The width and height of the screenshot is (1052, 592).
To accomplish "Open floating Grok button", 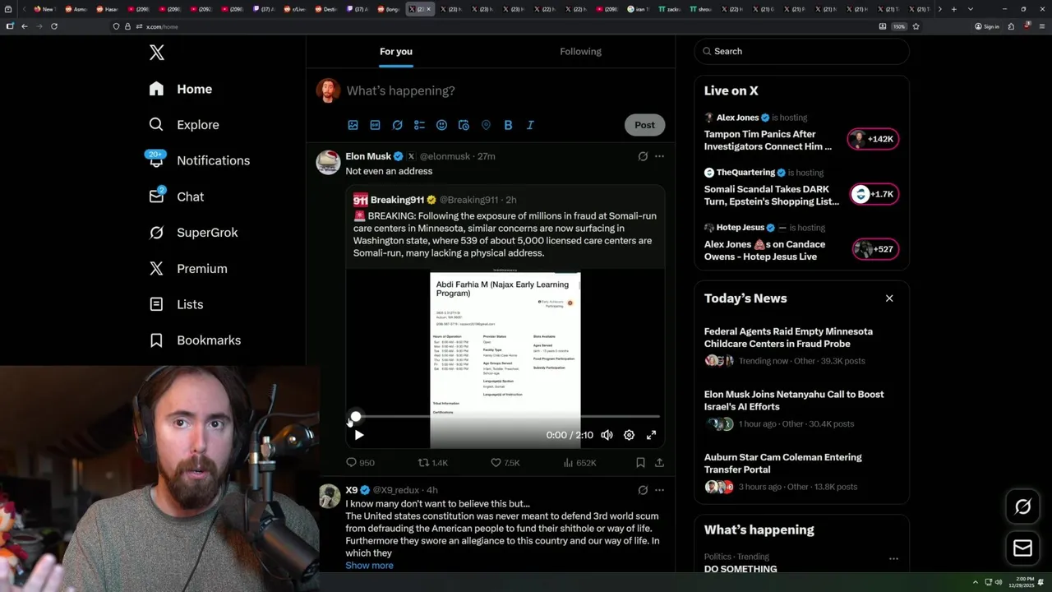I will pyautogui.click(x=1022, y=507).
